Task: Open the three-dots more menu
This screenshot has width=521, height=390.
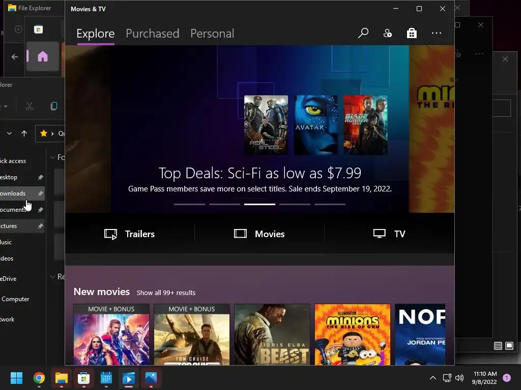Action: (436, 33)
